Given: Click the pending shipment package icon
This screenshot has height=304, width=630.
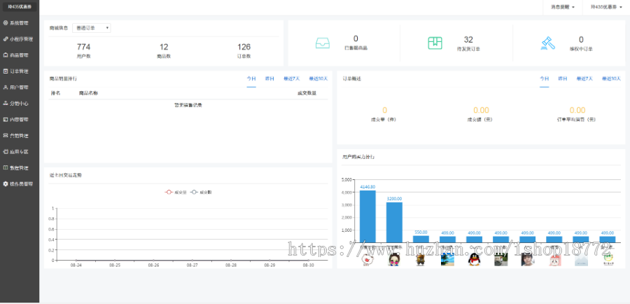Looking at the screenshot, I should pyautogui.click(x=435, y=43).
